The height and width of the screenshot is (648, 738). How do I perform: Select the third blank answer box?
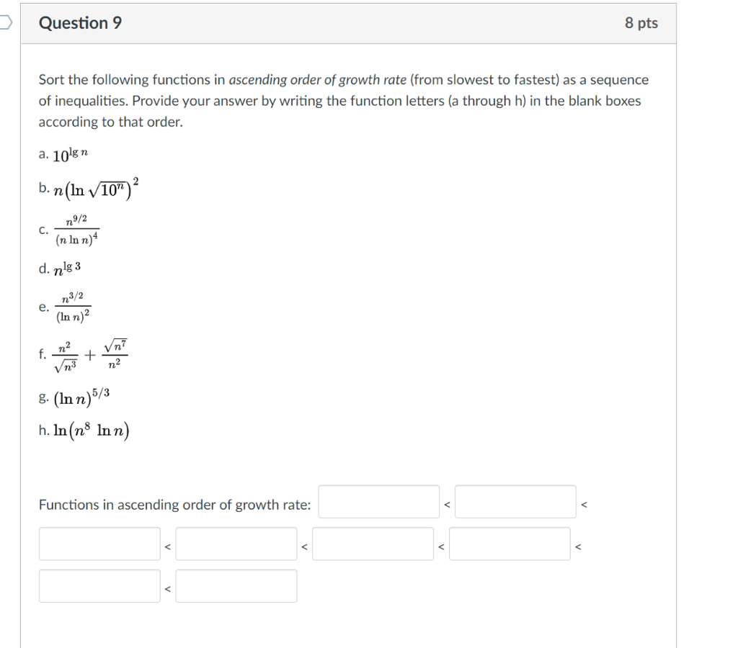coord(99,543)
